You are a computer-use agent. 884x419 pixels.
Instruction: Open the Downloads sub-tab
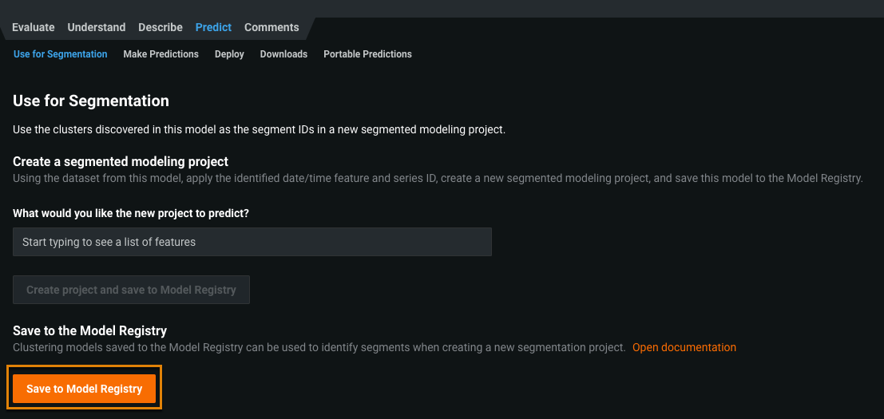tap(283, 54)
